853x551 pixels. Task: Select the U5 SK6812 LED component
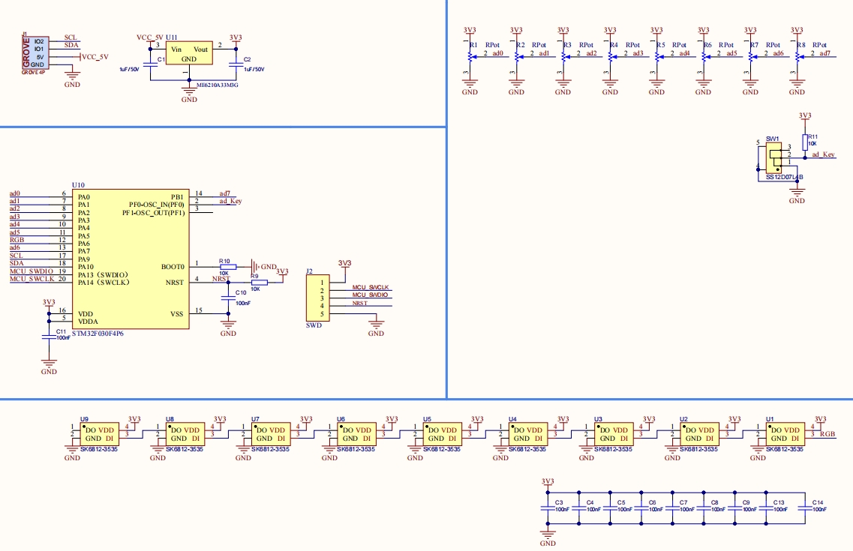coord(442,434)
